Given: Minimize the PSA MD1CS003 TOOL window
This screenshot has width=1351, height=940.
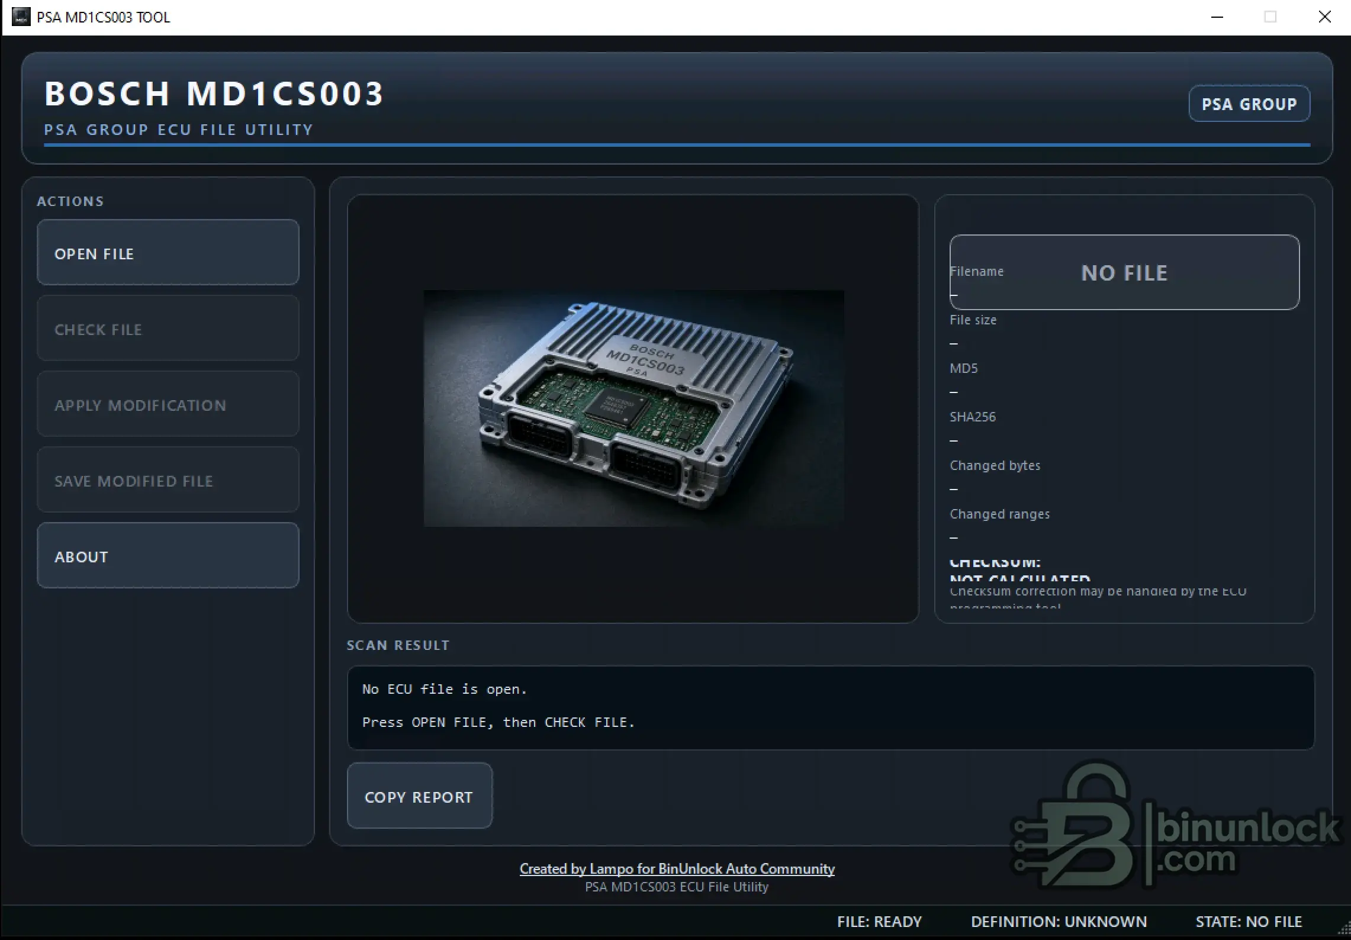Looking at the screenshot, I should (1217, 17).
